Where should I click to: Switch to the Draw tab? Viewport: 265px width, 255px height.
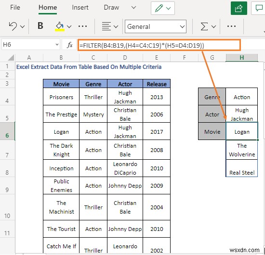(x=111, y=7)
